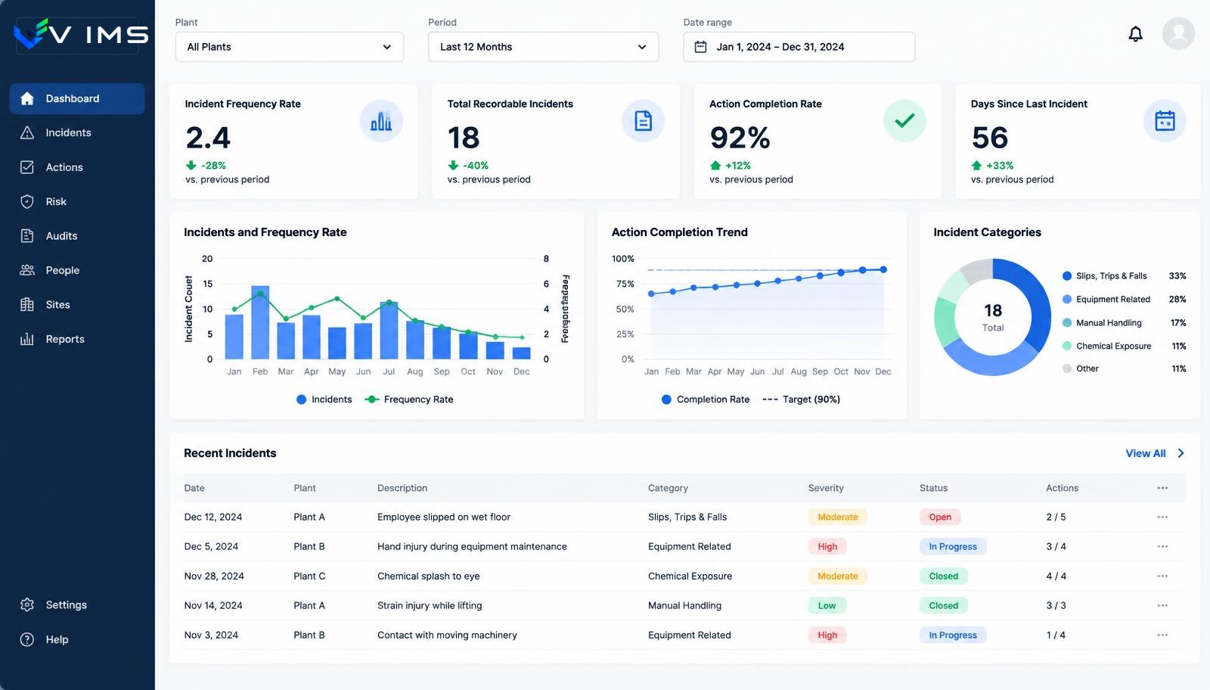
Task: Open more options in table header
Action: click(1162, 488)
